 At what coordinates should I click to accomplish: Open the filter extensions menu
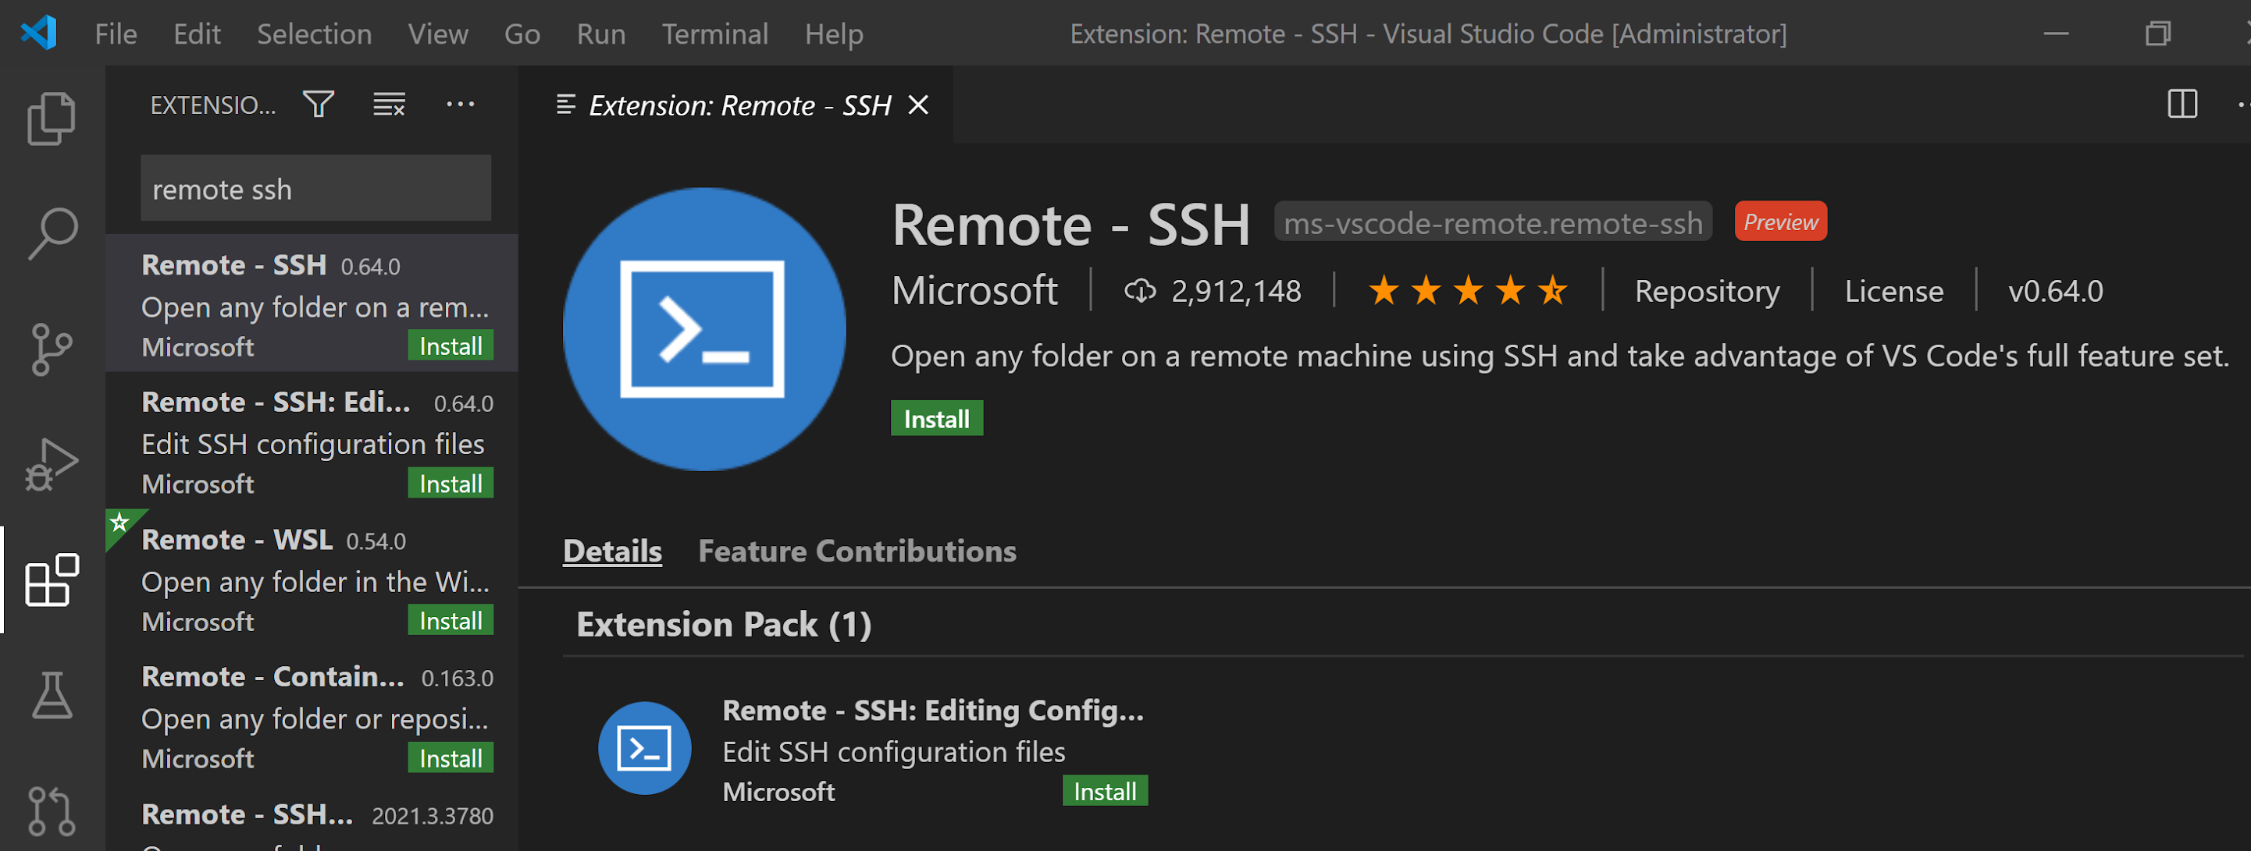(x=317, y=104)
